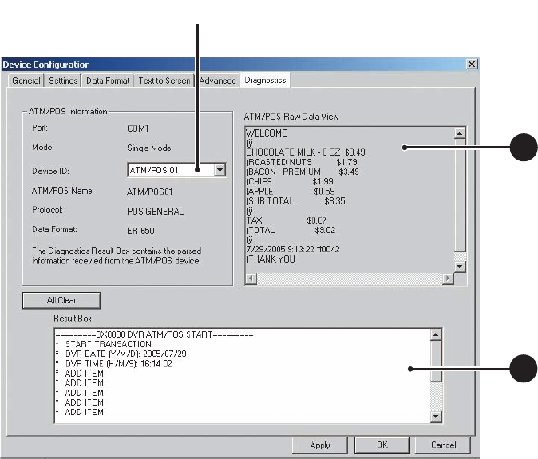Open the Settings tab
The width and height of the screenshot is (538, 459).
63,81
